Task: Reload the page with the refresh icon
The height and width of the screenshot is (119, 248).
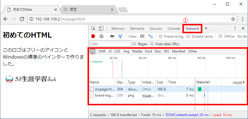Action: click(22, 19)
